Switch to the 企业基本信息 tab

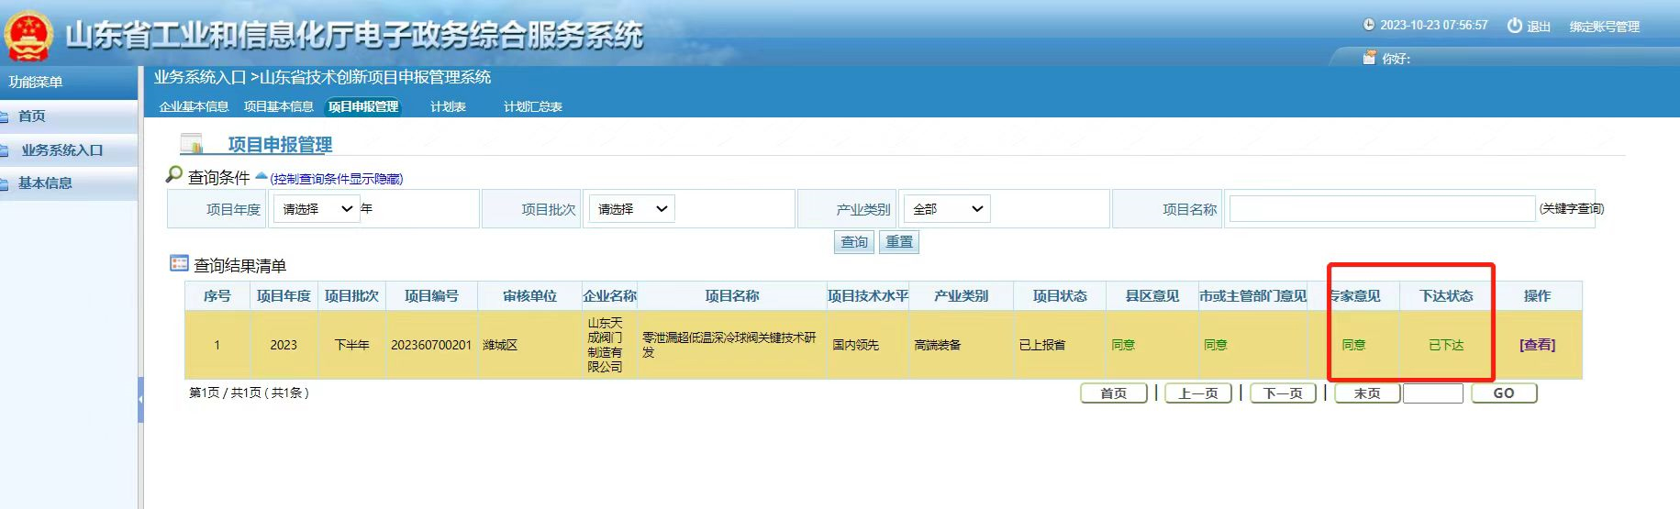(x=194, y=106)
